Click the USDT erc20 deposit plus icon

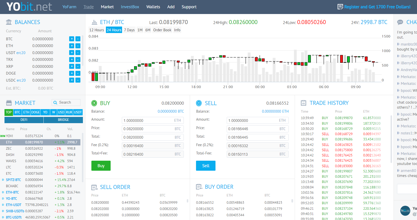72,53
